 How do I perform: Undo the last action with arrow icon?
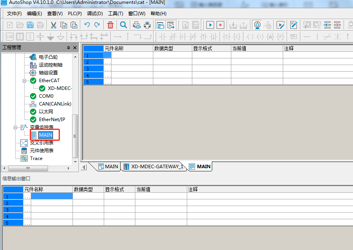[x=87, y=25]
